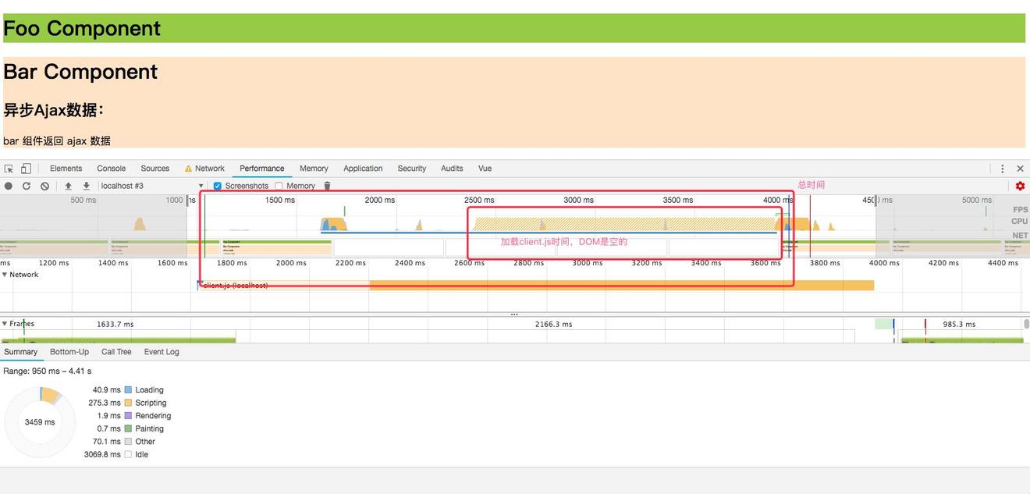Enable the Memory checkbox in the toolbar
Image resolution: width=1030 pixels, height=494 pixels.
pyautogui.click(x=279, y=186)
